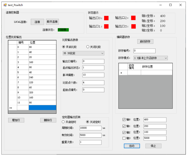Screen dimensions: 188x157
Task: Click the 增加行 button
Action: [16, 120]
